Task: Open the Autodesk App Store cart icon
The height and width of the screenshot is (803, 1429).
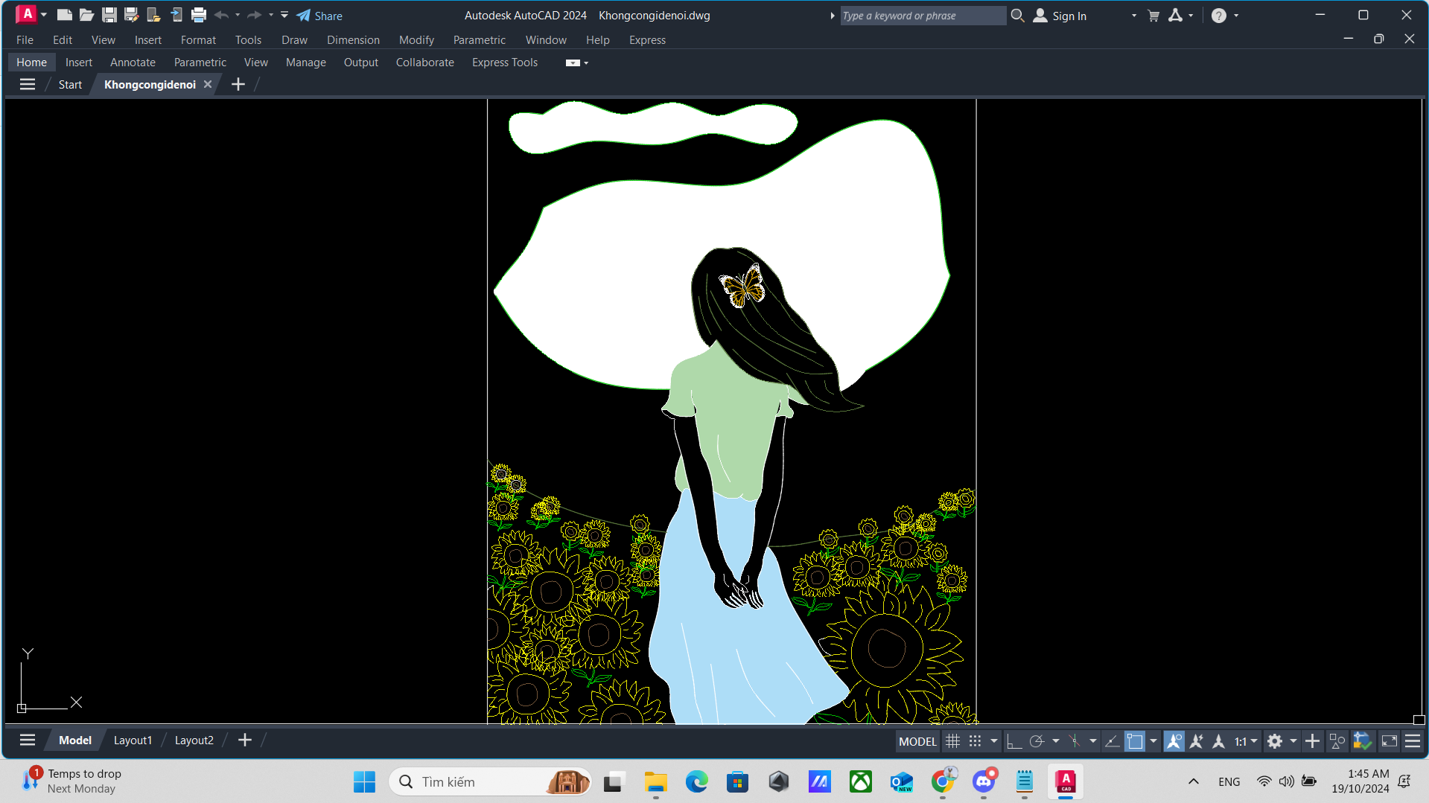Action: [x=1153, y=16]
